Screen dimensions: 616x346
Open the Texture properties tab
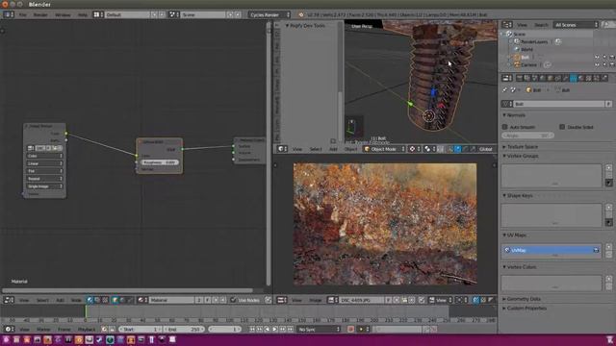click(x=588, y=78)
